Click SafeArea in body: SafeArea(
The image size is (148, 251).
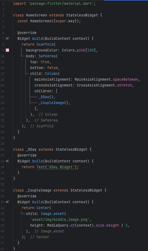coord(47,56)
